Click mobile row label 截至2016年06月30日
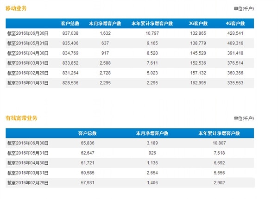The width and height of the screenshot is (278, 199). tap(28, 33)
